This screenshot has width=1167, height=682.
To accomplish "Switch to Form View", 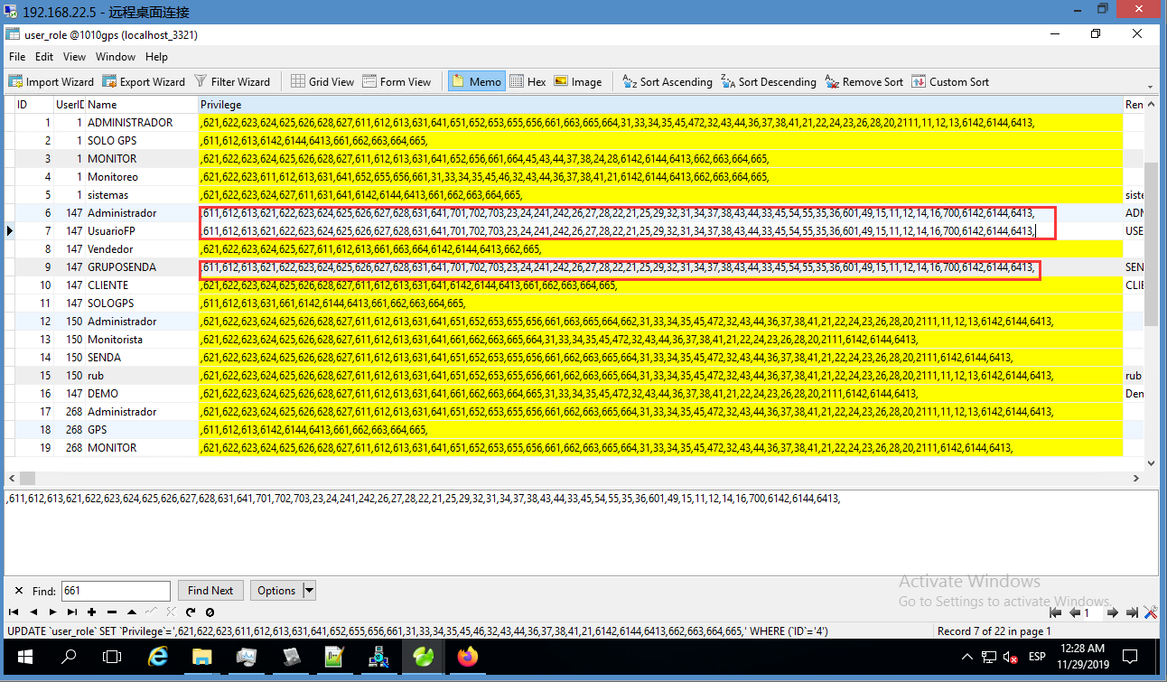I will tap(397, 81).
